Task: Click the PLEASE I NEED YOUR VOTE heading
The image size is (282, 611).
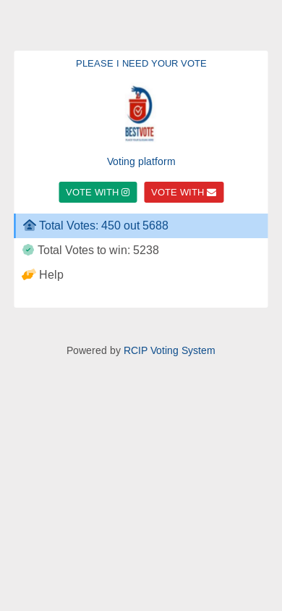Action: [x=141, y=64]
